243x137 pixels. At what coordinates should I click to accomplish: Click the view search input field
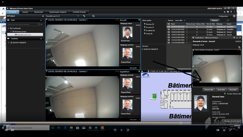[x=23, y=24]
